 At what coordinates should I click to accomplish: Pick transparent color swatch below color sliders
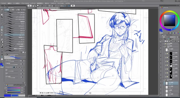point(22,95)
